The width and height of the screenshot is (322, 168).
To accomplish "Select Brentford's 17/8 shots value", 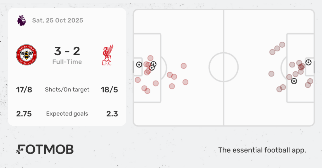I will (x=24, y=90).
